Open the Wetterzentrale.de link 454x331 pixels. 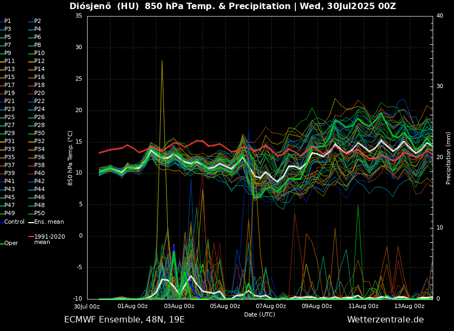[385, 320]
